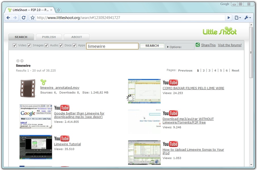Open the page menu (document icon)

tap(237, 18)
